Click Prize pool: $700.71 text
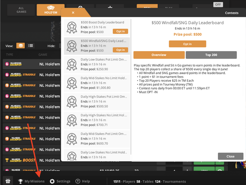Viewport: 246px width, 185px height. pyautogui.click(x=94, y=125)
